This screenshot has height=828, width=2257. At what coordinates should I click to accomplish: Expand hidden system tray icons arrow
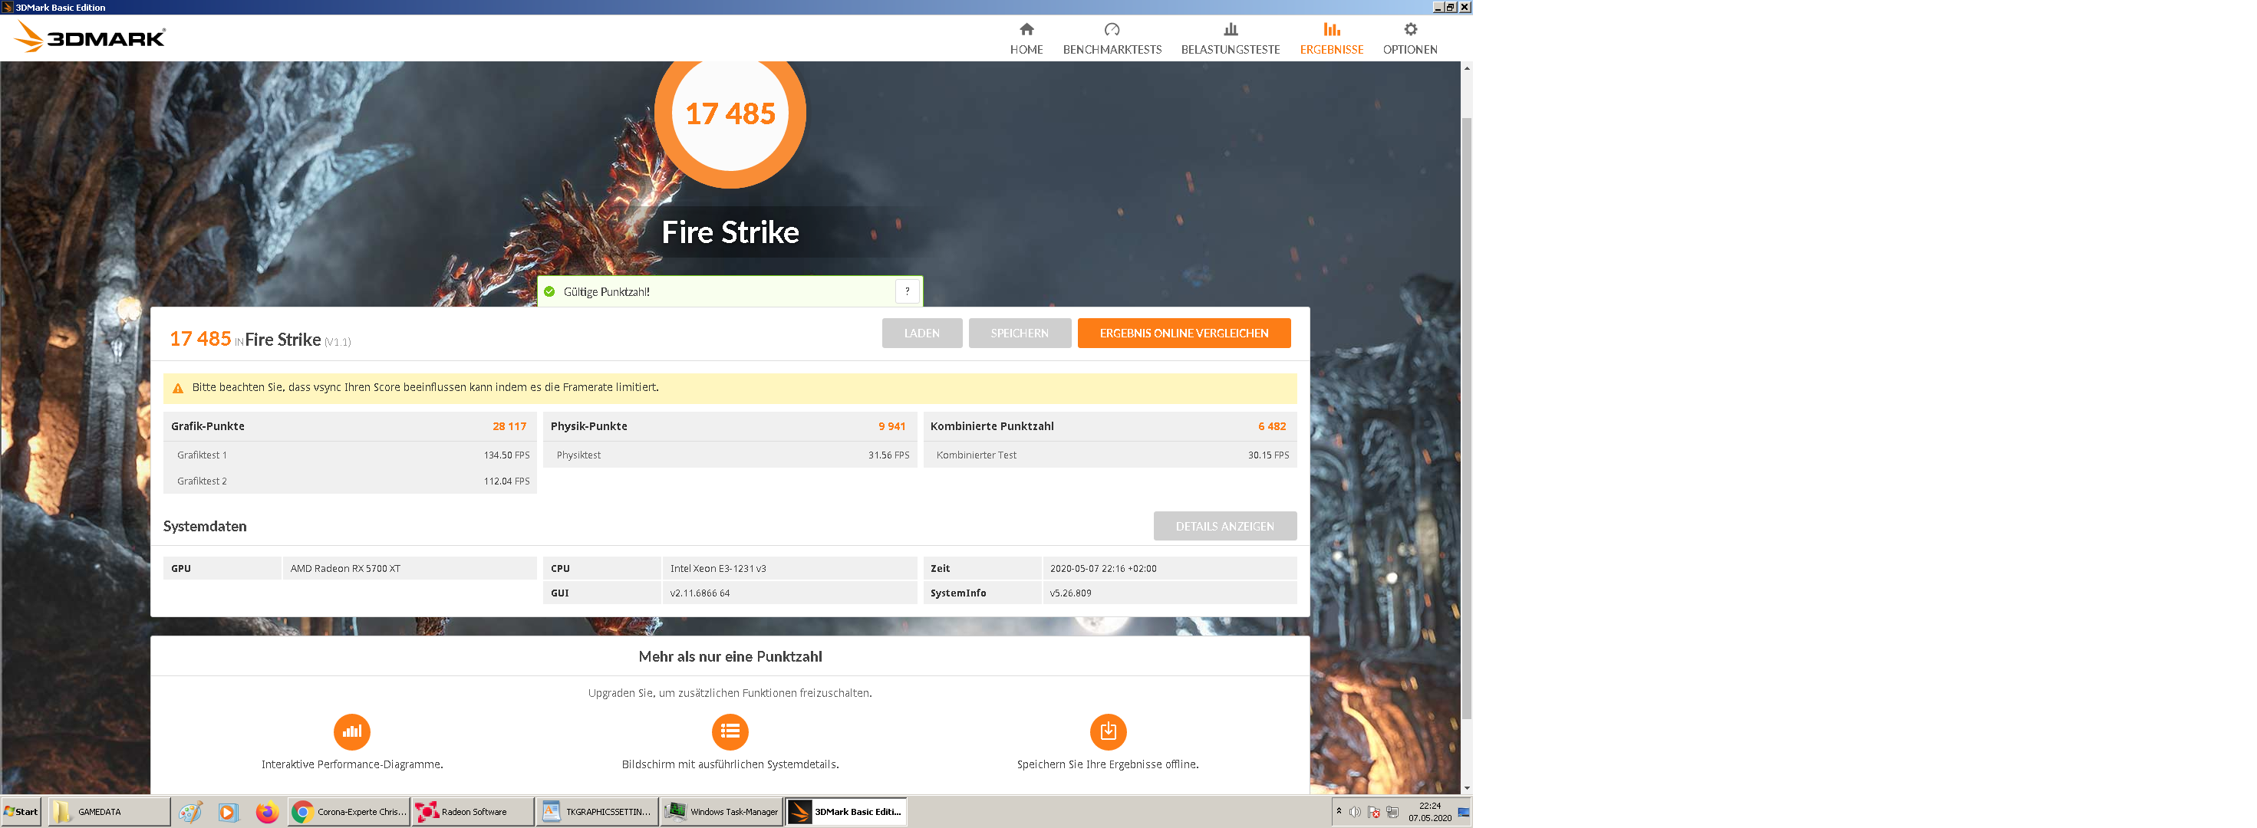[x=1338, y=810]
